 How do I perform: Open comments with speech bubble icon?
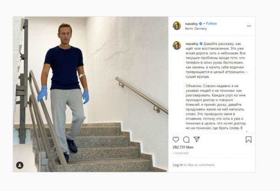click(186, 140)
